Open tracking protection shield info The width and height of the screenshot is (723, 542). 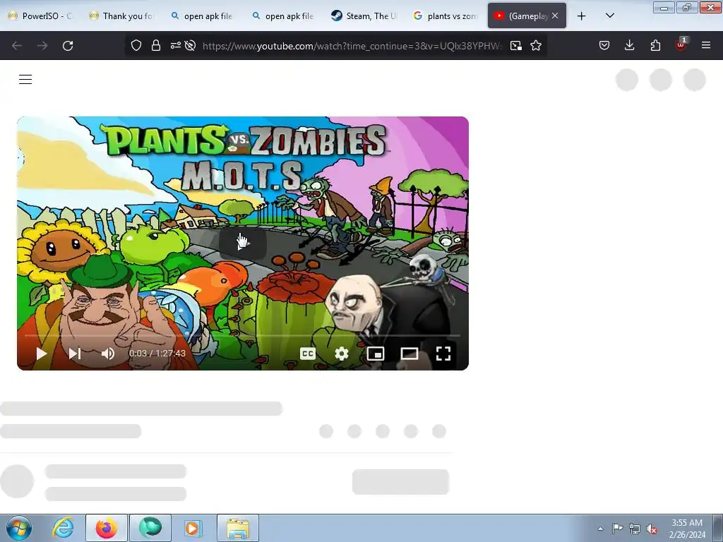click(136, 45)
